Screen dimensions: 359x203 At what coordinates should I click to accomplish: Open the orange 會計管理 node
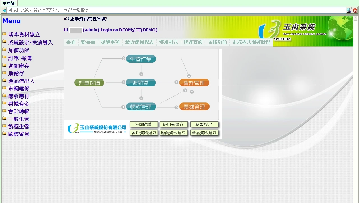194,83
